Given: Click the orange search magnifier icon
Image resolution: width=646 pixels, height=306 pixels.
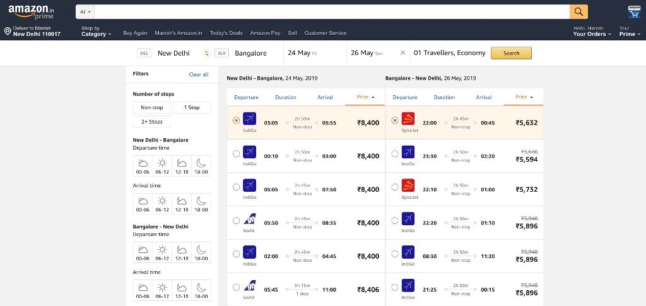Looking at the screenshot, I should pyautogui.click(x=578, y=12).
